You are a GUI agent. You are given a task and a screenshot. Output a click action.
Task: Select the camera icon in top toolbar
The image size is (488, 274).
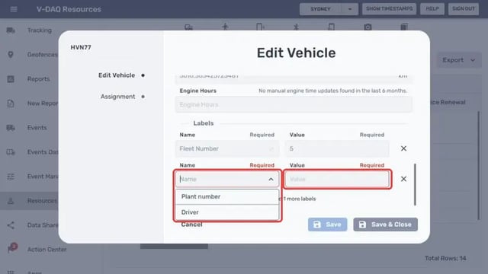(x=368, y=27)
